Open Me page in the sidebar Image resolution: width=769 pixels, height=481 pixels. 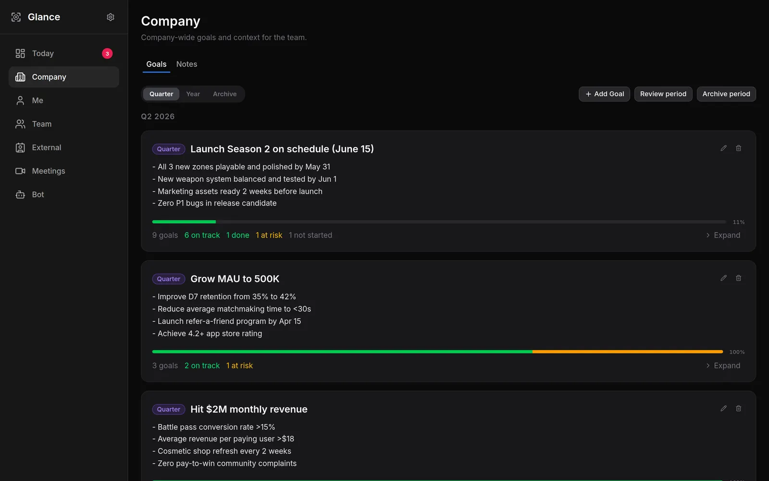pos(64,101)
